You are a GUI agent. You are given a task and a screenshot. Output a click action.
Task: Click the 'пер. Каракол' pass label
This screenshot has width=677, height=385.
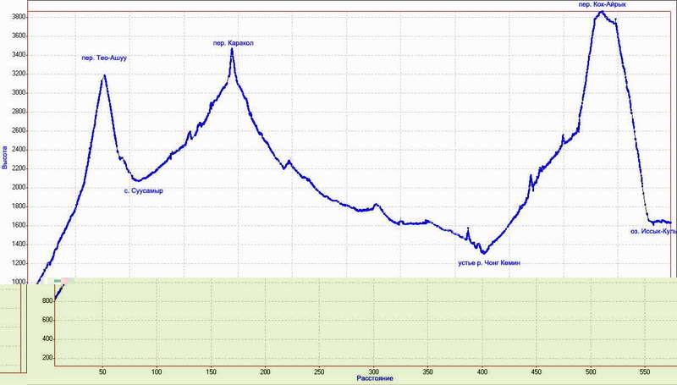[234, 43]
